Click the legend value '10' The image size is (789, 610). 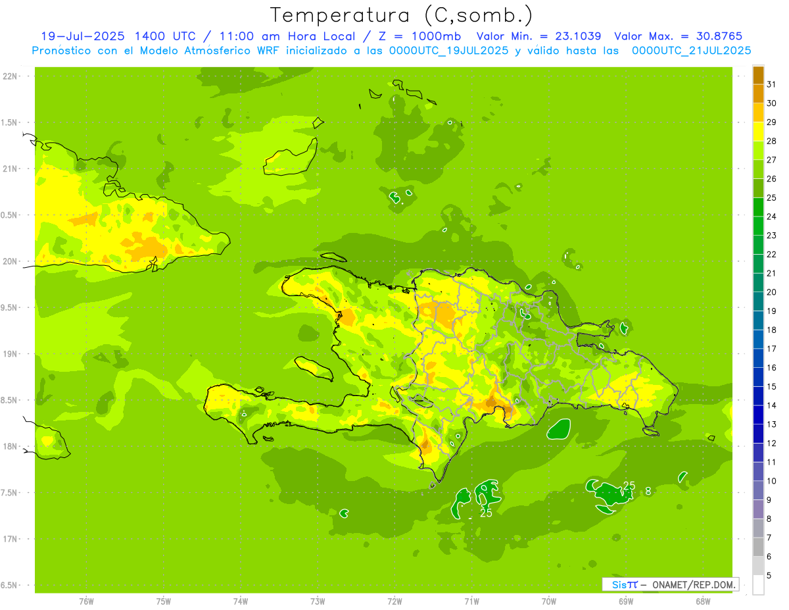[x=771, y=481]
